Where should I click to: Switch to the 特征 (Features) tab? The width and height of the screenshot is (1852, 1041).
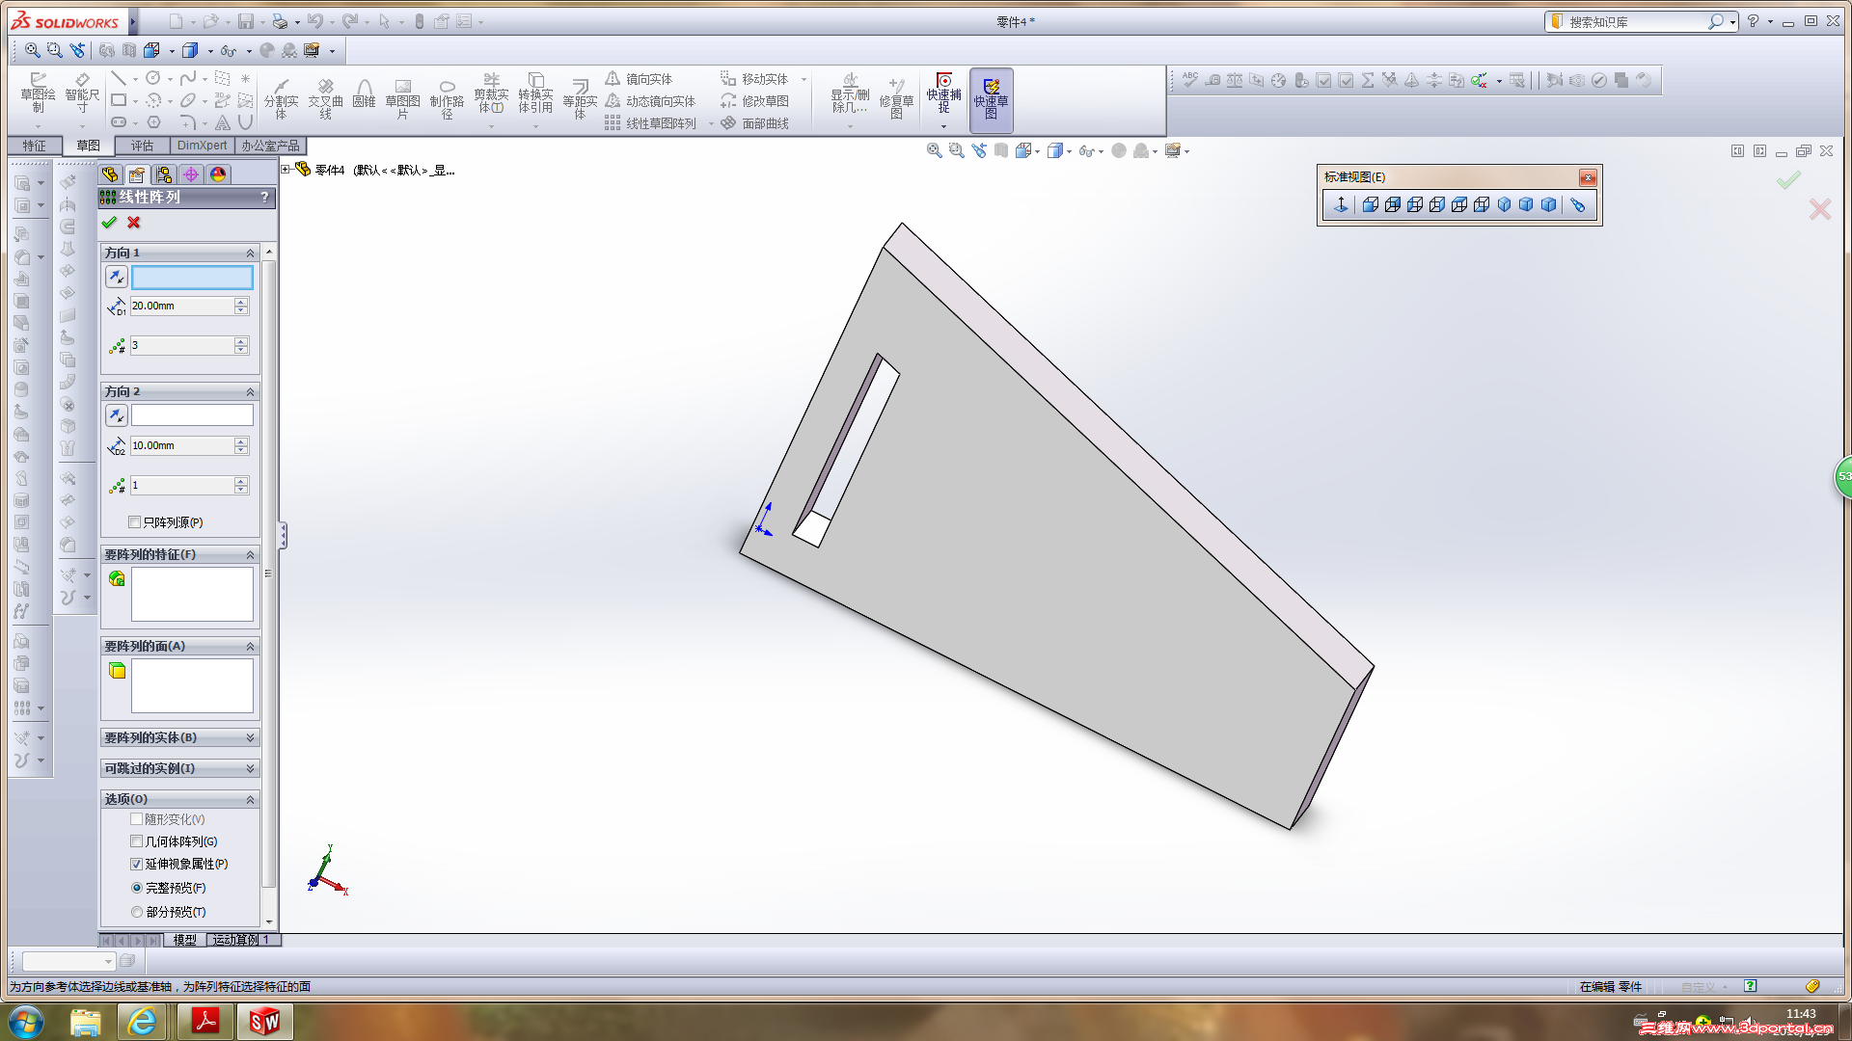(35, 146)
